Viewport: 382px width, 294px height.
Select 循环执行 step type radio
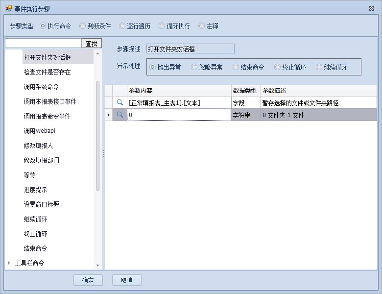(x=162, y=26)
